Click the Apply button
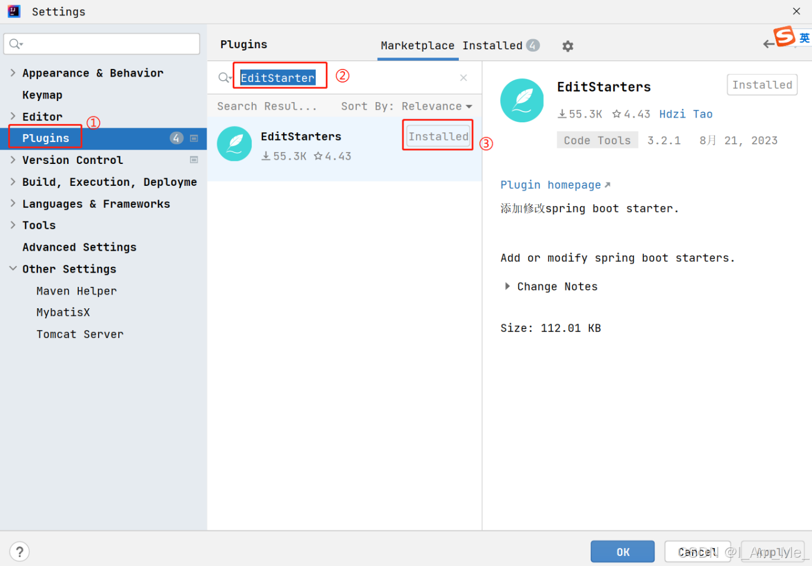 [773, 552]
